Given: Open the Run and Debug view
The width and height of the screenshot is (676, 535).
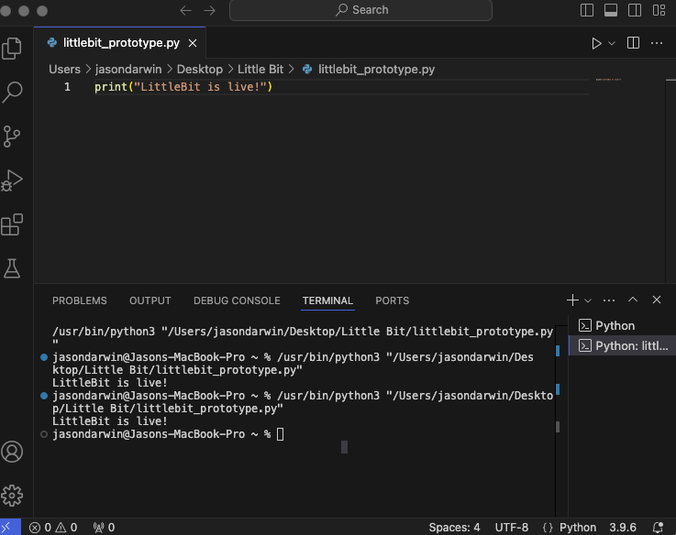Looking at the screenshot, I should pyautogui.click(x=12, y=180).
